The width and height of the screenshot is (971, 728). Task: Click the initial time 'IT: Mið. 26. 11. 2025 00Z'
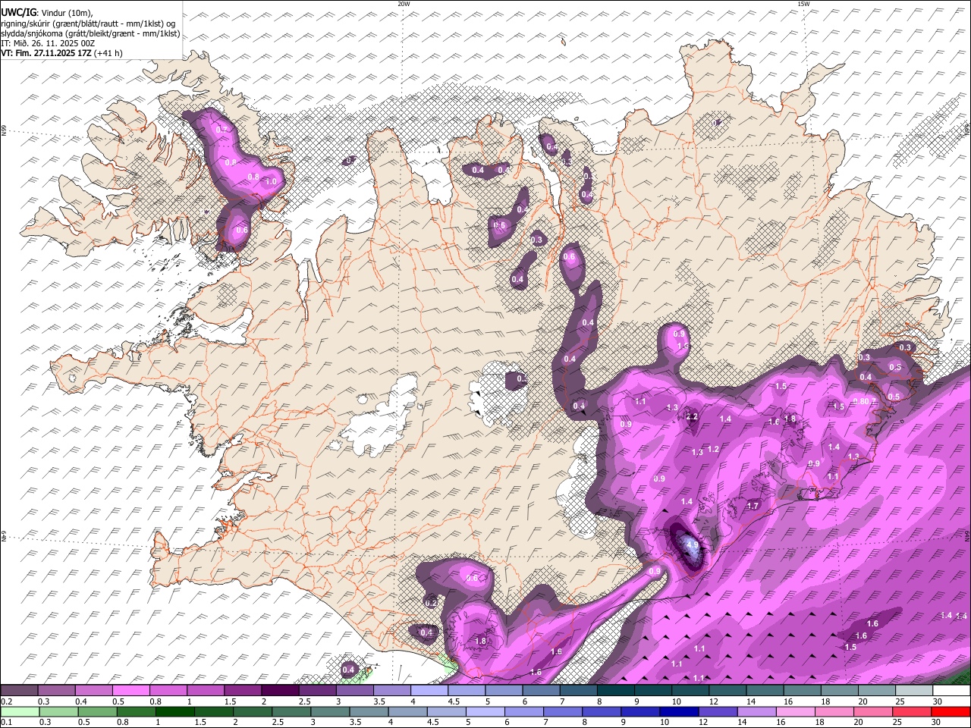(48, 43)
